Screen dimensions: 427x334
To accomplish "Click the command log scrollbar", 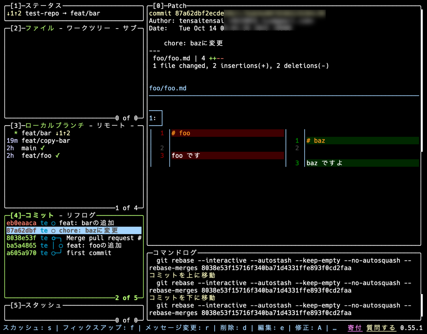I will pos(422,305).
